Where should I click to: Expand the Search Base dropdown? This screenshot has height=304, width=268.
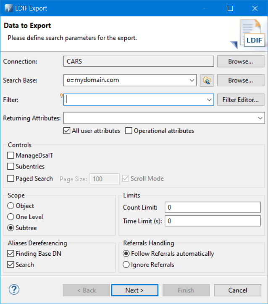[192, 80]
